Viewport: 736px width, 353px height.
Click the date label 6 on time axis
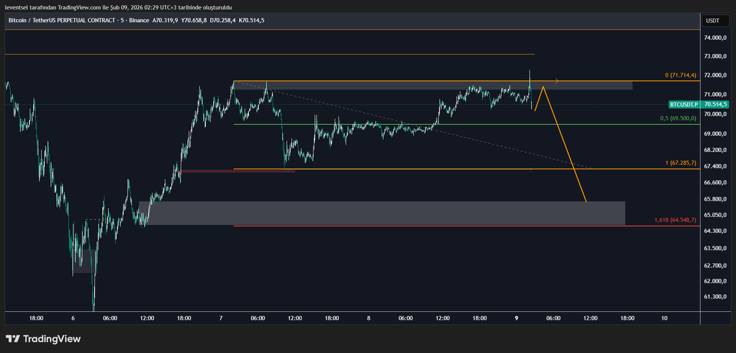click(73, 319)
